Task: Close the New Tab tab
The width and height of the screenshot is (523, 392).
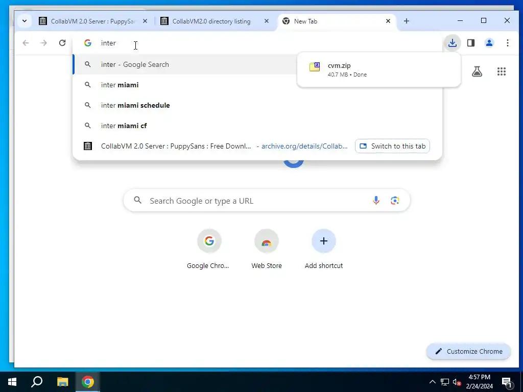Action: pos(388,21)
